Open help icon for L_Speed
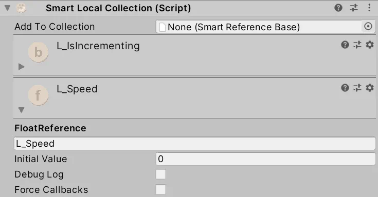 tap(345, 88)
